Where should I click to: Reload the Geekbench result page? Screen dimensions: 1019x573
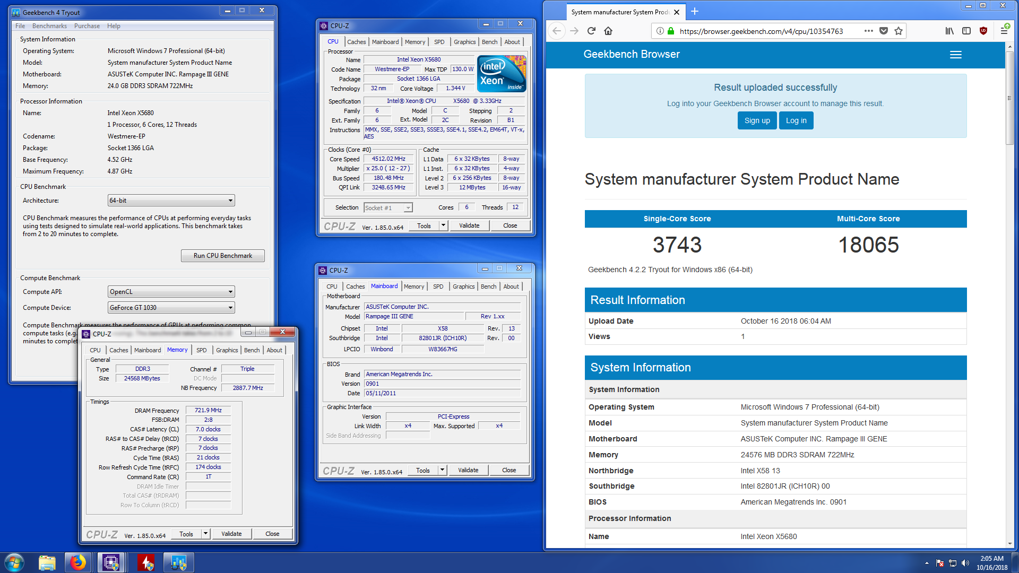[x=591, y=31]
